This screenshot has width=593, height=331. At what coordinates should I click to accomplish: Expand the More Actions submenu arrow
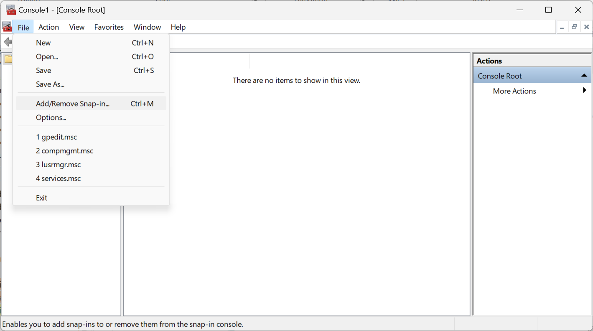click(x=585, y=90)
